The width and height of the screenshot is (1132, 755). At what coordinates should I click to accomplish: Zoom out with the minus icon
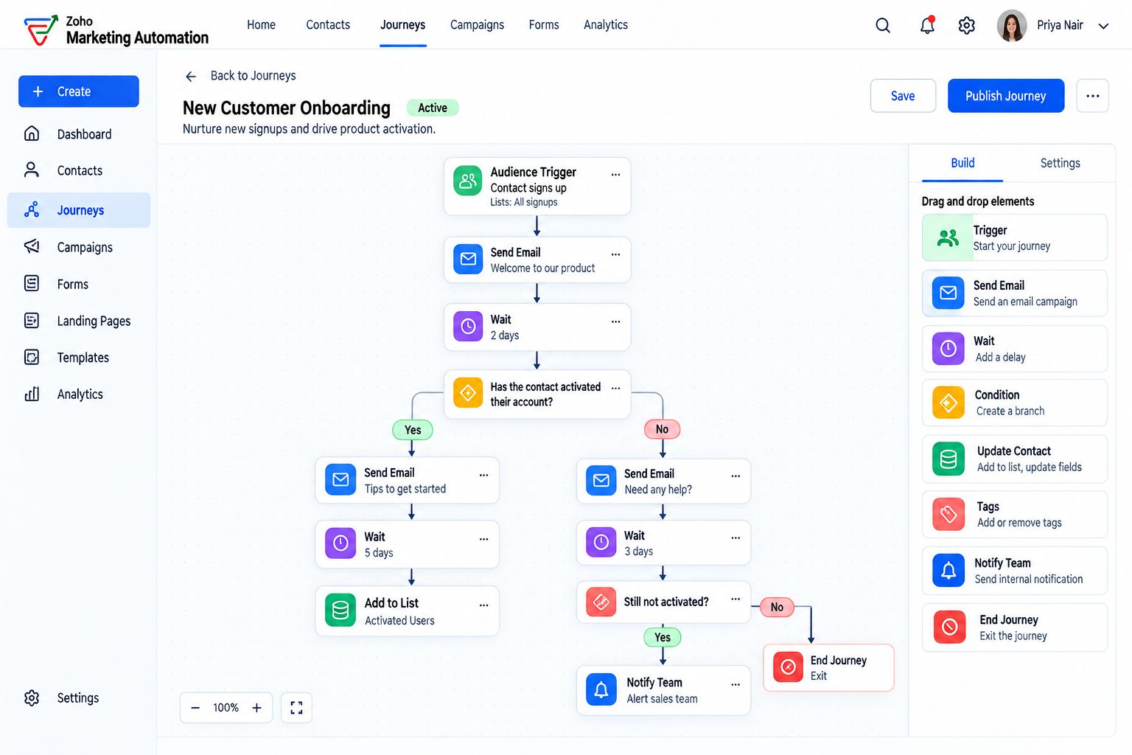tap(195, 708)
